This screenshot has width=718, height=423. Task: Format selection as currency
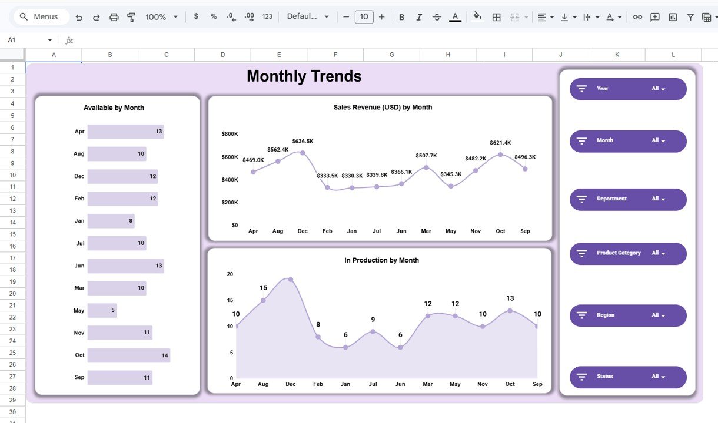click(x=196, y=16)
